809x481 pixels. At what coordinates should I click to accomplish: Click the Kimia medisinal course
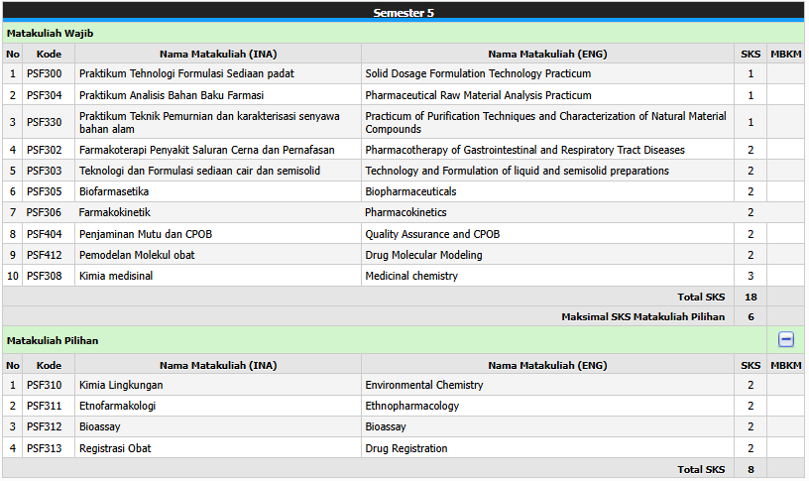(116, 276)
